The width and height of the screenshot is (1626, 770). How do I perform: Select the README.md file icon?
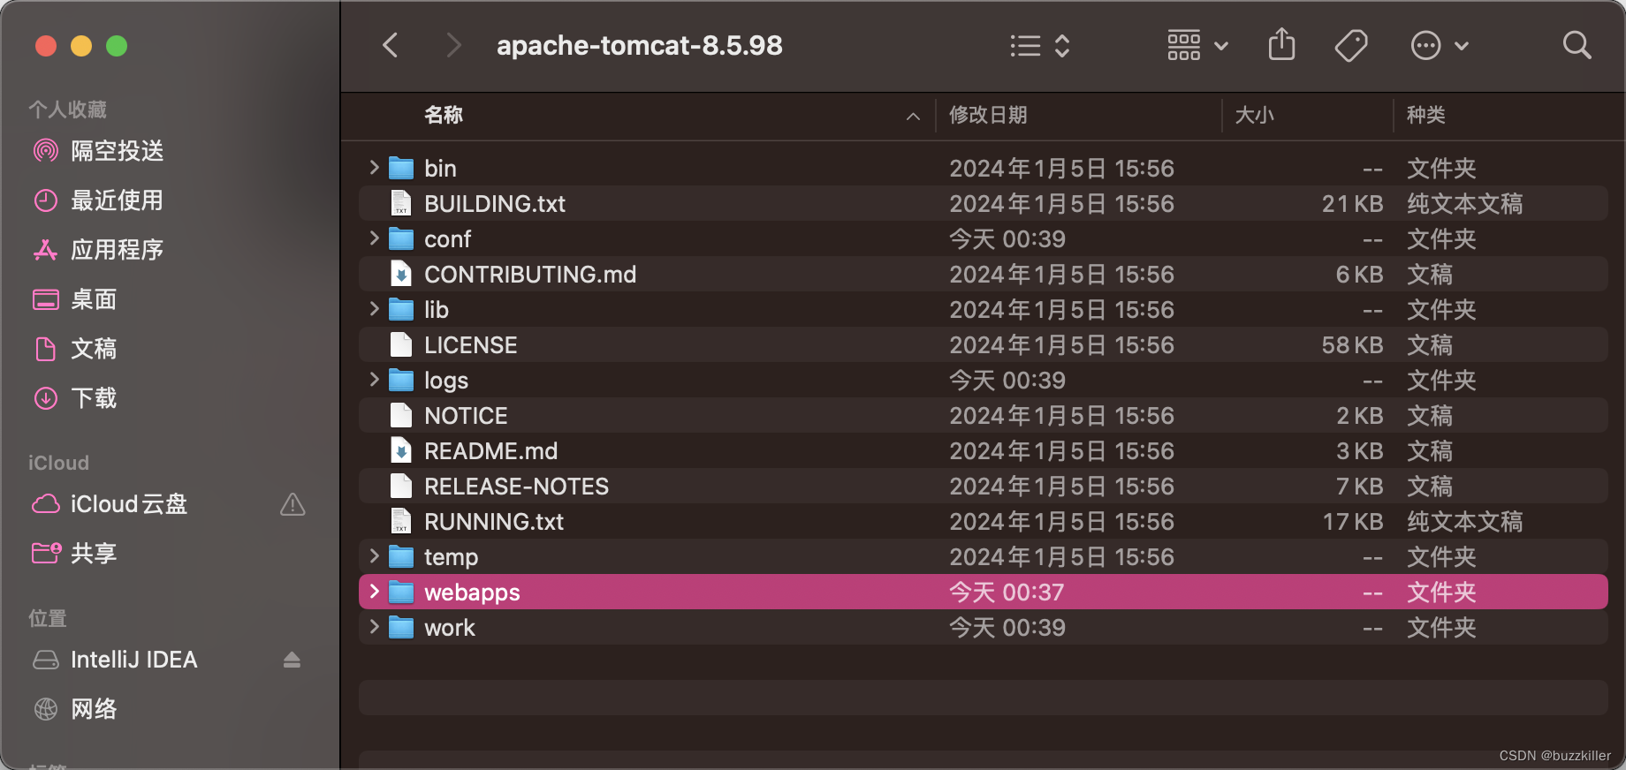click(x=401, y=450)
